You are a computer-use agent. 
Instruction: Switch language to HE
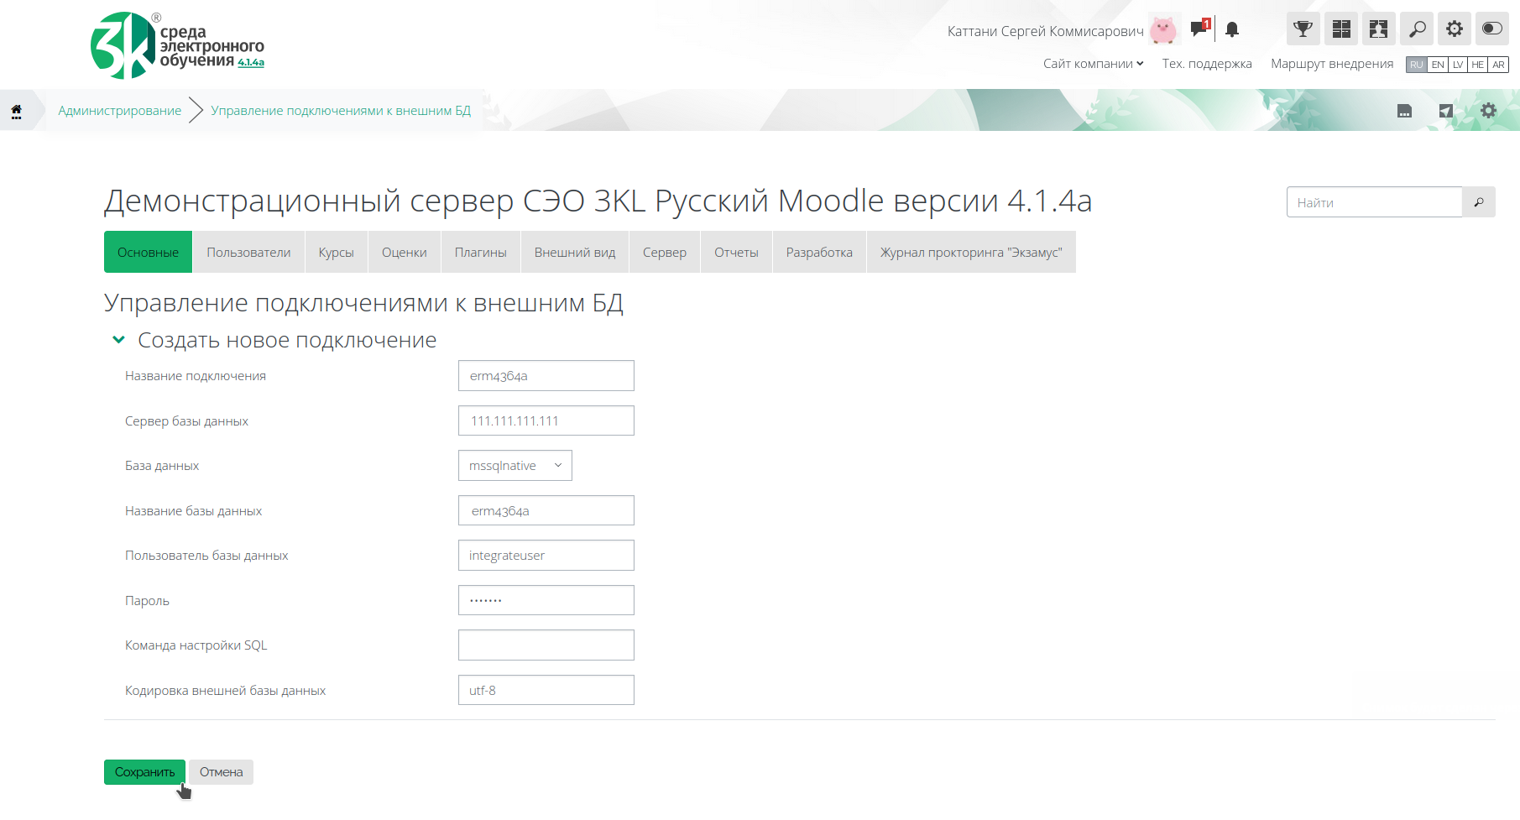click(x=1478, y=65)
